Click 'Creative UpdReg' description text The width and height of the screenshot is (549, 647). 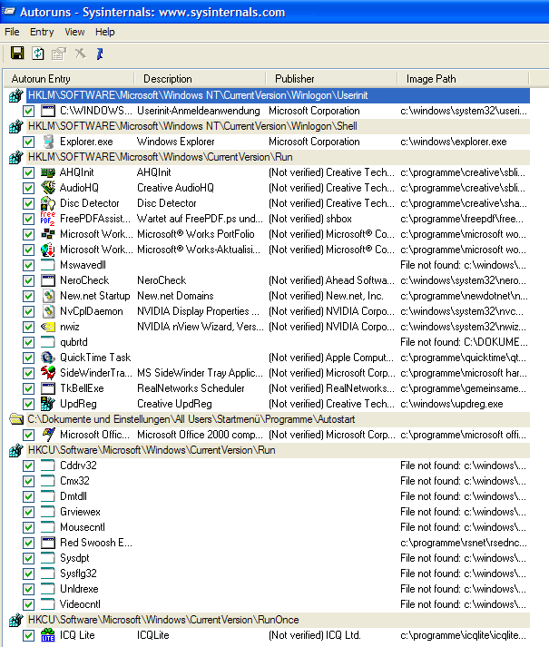pos(174,404)
